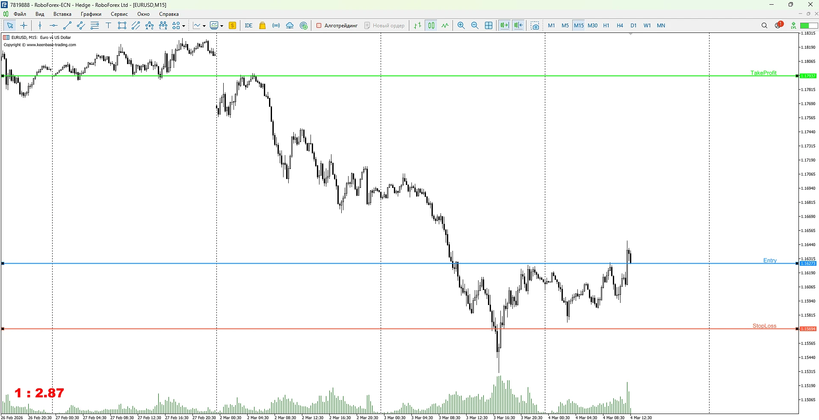Pick the trendline drawing tool
Viewport: 819px width, 420px height.
(x=67, y=26)
